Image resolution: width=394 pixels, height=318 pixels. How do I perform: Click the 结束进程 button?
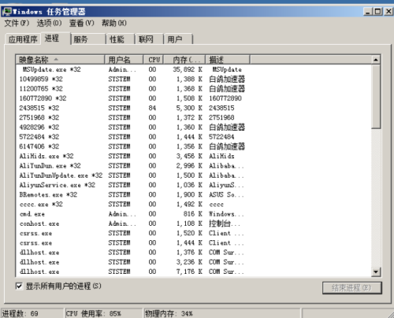click(x=351, y=288)
